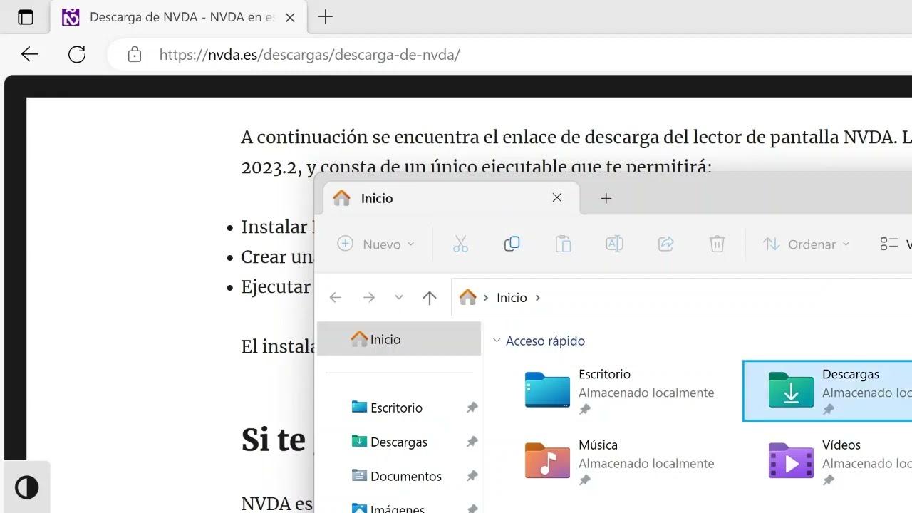912x513 pixels.
Task: Select the Música folder in quick access
Action: click(x=620, y=461)
